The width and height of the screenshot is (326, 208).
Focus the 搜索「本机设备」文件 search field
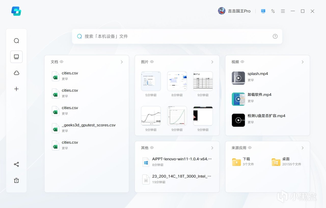point(177,36)
